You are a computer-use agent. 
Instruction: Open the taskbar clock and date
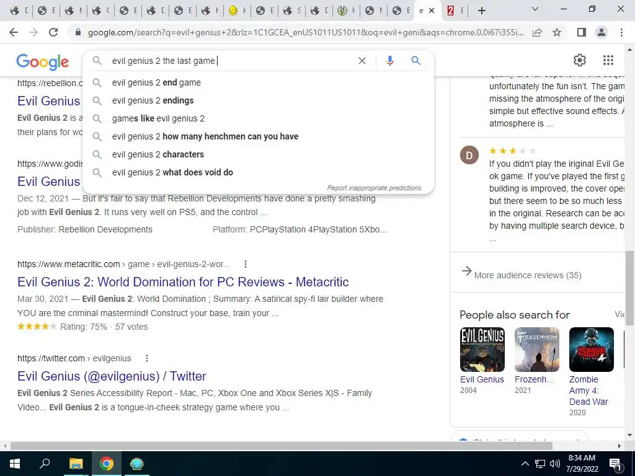pyautogui.click(x=582, y=464)
